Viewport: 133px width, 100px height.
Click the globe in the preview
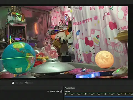[19, 58]
